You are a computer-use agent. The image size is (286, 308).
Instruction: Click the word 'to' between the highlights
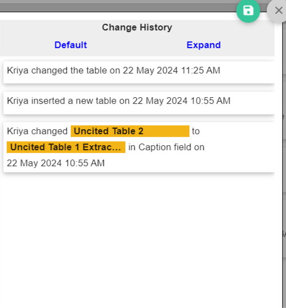(x=195, y=131)
